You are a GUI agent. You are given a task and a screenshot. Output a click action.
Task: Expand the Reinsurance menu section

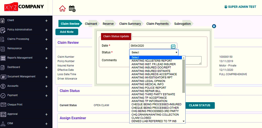point(46,49)
